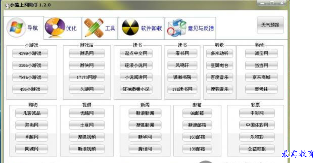Image resolution: width=317 pixels, height=163 pixels.
Task: Open 新华网 news button
Action: click(145, 137)
